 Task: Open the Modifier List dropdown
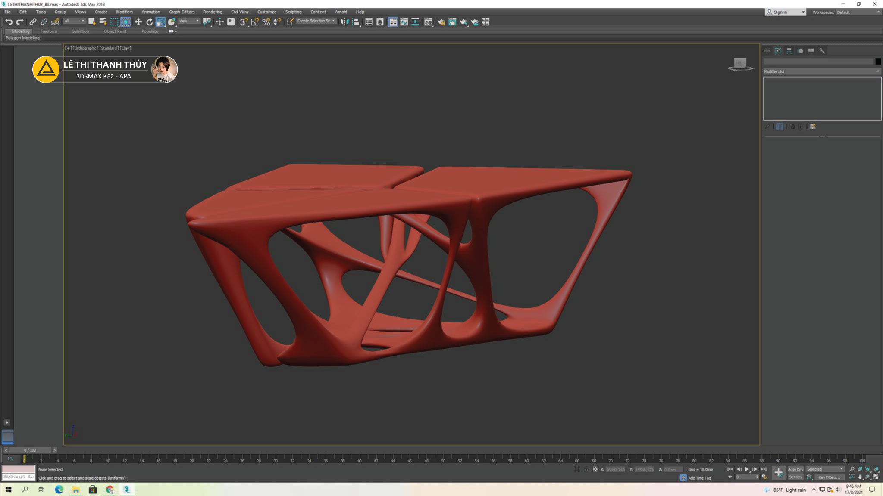pyautogui.click(x=822, y=71)
